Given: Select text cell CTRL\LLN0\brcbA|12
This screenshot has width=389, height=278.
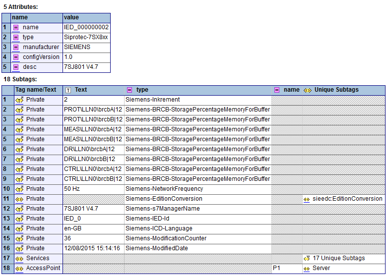Looking at the screenshot, I should coord(93,169).
